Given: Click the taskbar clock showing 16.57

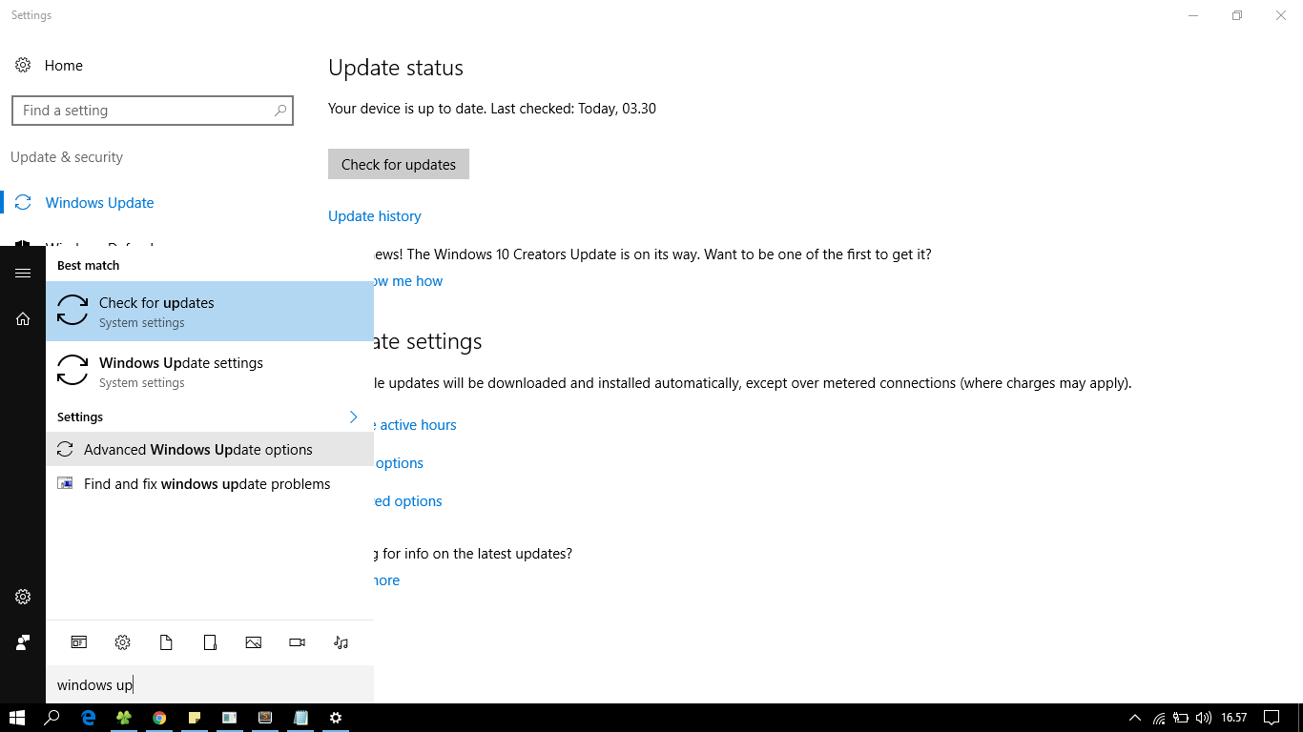Looking at the screenshot, I should [x=1234, y=718].
